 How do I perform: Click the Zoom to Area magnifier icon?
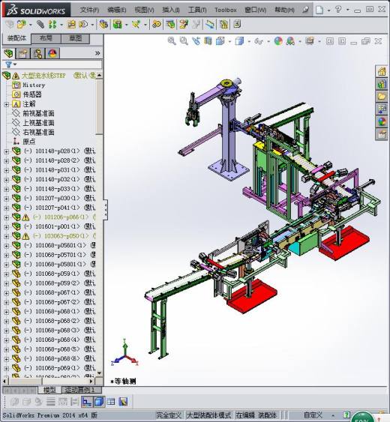click(184, 41)
